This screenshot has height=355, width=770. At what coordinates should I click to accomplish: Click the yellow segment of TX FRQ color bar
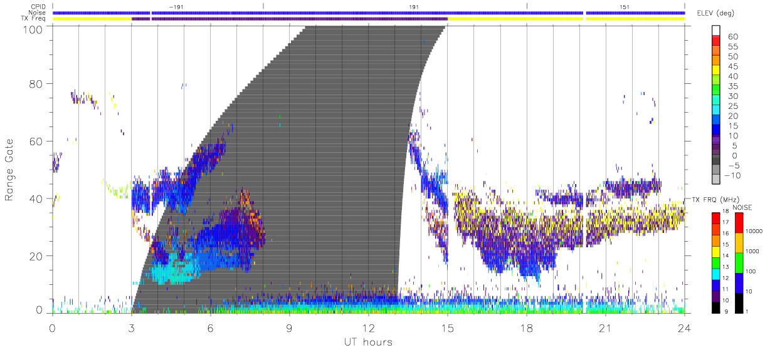coord(716,251)
